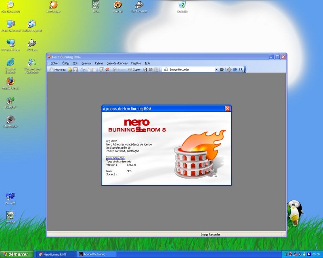The image size is (323, 258).
Task: Click the green Messenger person tray icon
Action: 304,254
